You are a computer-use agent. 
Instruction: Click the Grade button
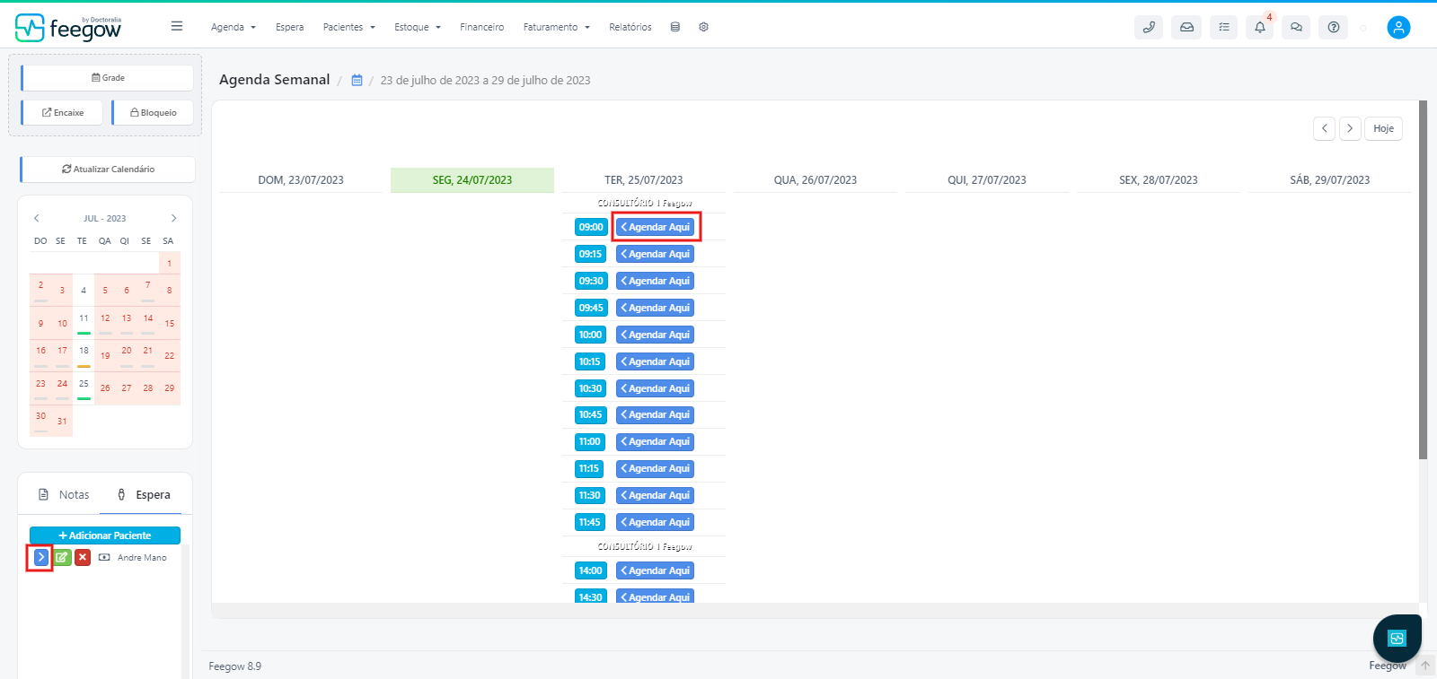click(x=108, y=77)
